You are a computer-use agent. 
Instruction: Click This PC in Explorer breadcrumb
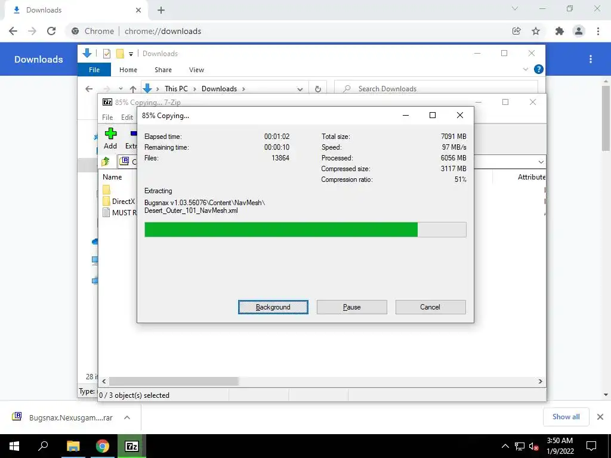point(176,89)
